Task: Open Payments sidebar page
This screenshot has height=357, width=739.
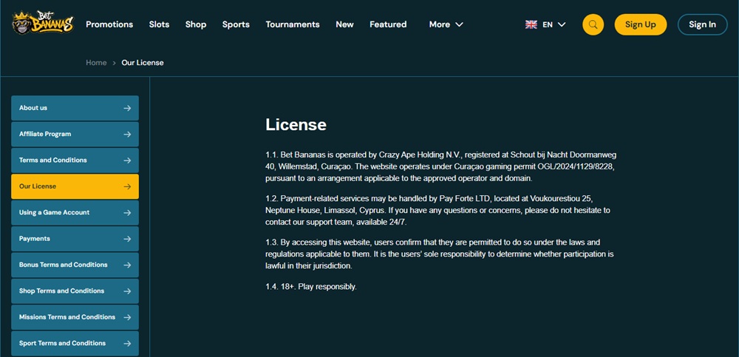Action: pos(75,239)
